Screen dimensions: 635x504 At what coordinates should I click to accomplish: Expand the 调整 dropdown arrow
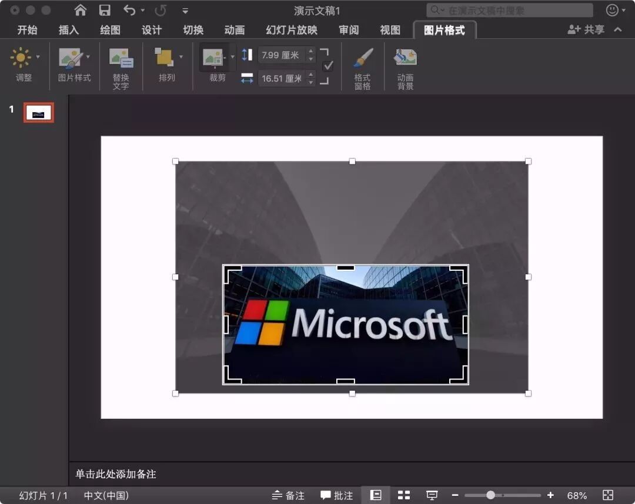[38, 57]
